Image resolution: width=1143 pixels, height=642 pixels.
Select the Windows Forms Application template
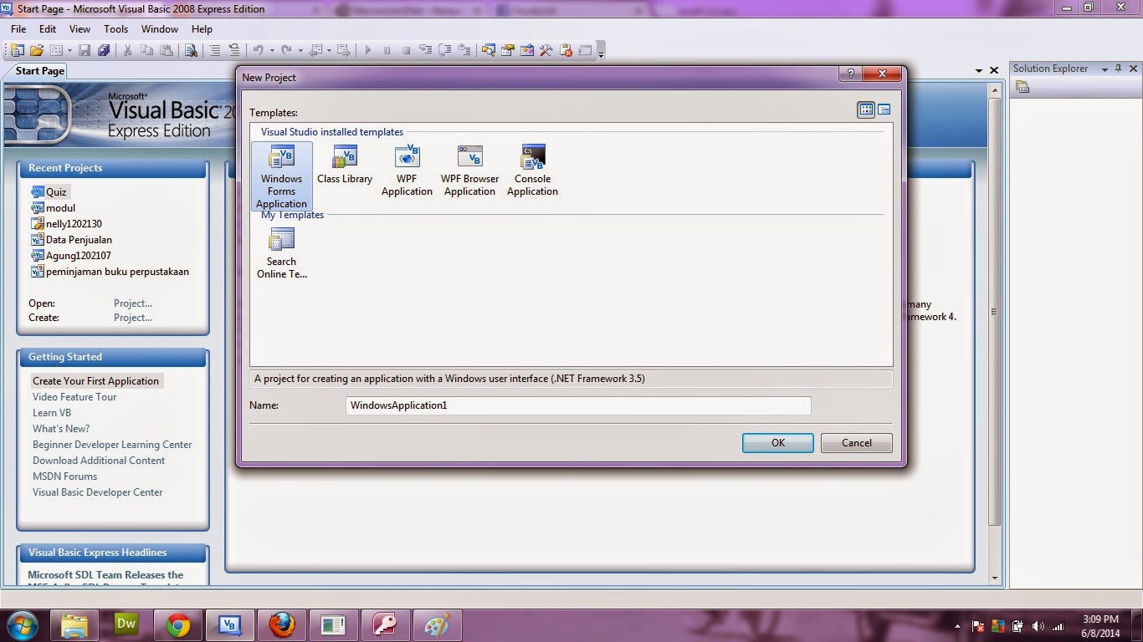click(281, 176)
